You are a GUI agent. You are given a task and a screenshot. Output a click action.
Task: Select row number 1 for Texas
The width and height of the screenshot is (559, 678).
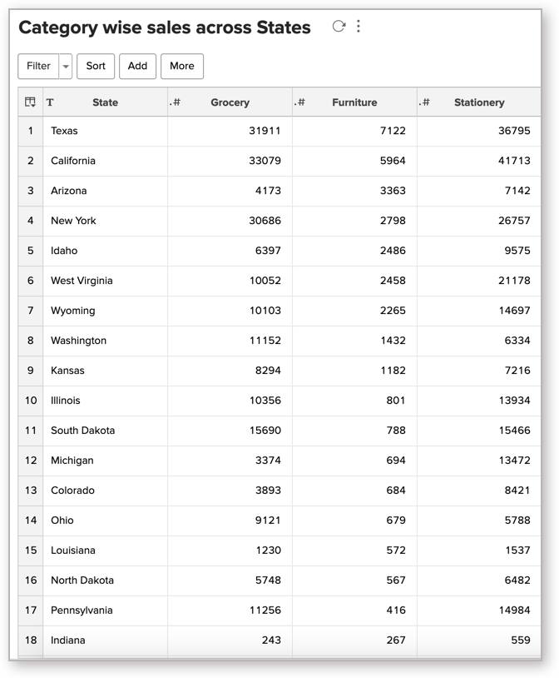pyautogui.click(x=31, y=131)
